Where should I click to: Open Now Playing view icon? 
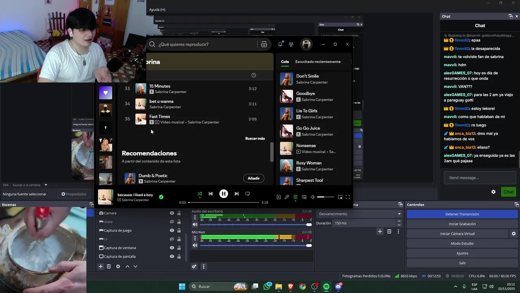[279, 197]
